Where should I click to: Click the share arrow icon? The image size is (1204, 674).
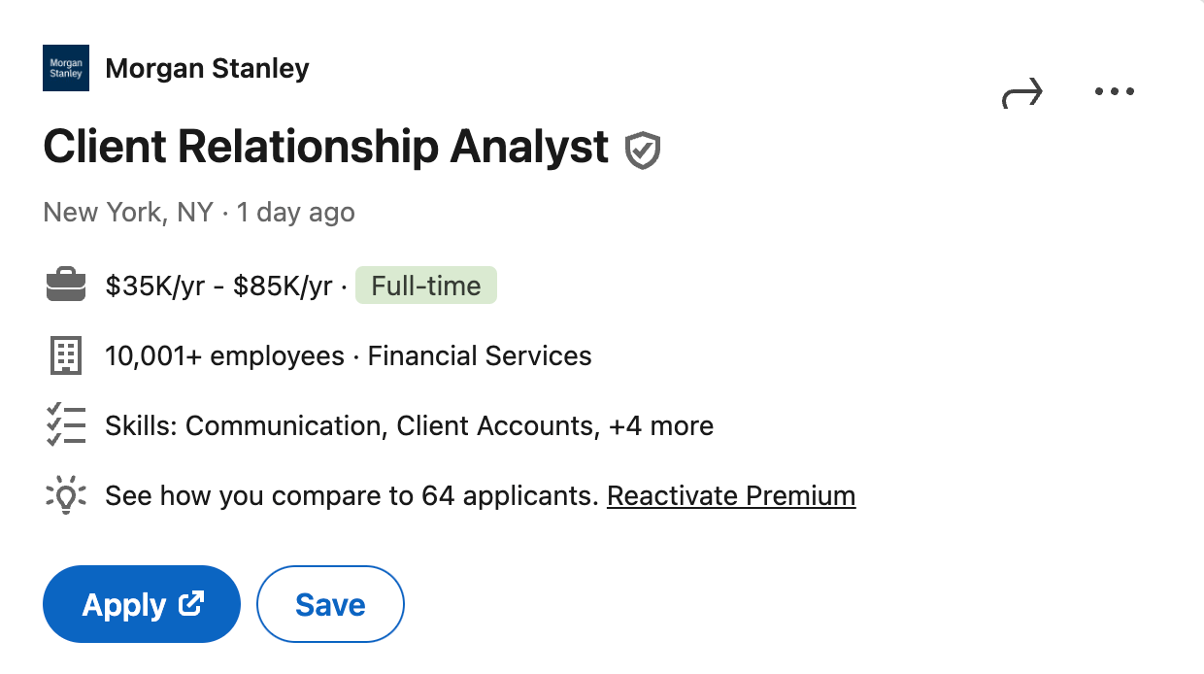(x=1021, y=93)
